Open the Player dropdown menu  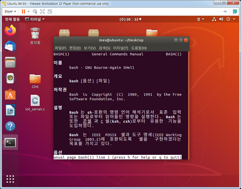pyautogui.click(x=10, y=11)
